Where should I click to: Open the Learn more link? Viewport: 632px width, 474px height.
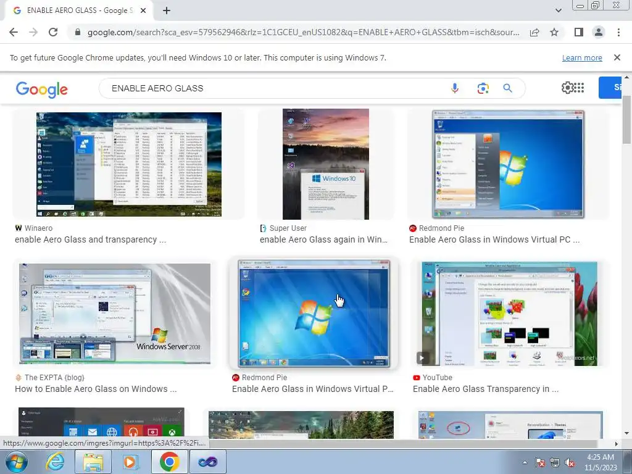click(x=582, y=57)
